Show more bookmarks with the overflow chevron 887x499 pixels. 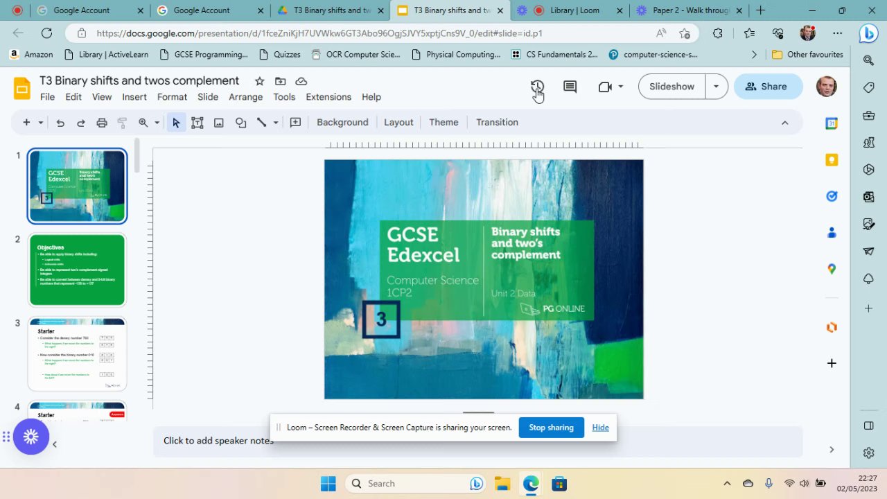pos(754,55)
